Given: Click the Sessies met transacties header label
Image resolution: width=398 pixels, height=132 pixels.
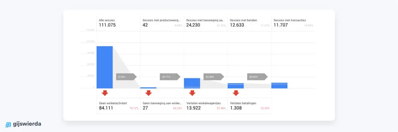Looking at the screenshot, I should click(290, 20).
